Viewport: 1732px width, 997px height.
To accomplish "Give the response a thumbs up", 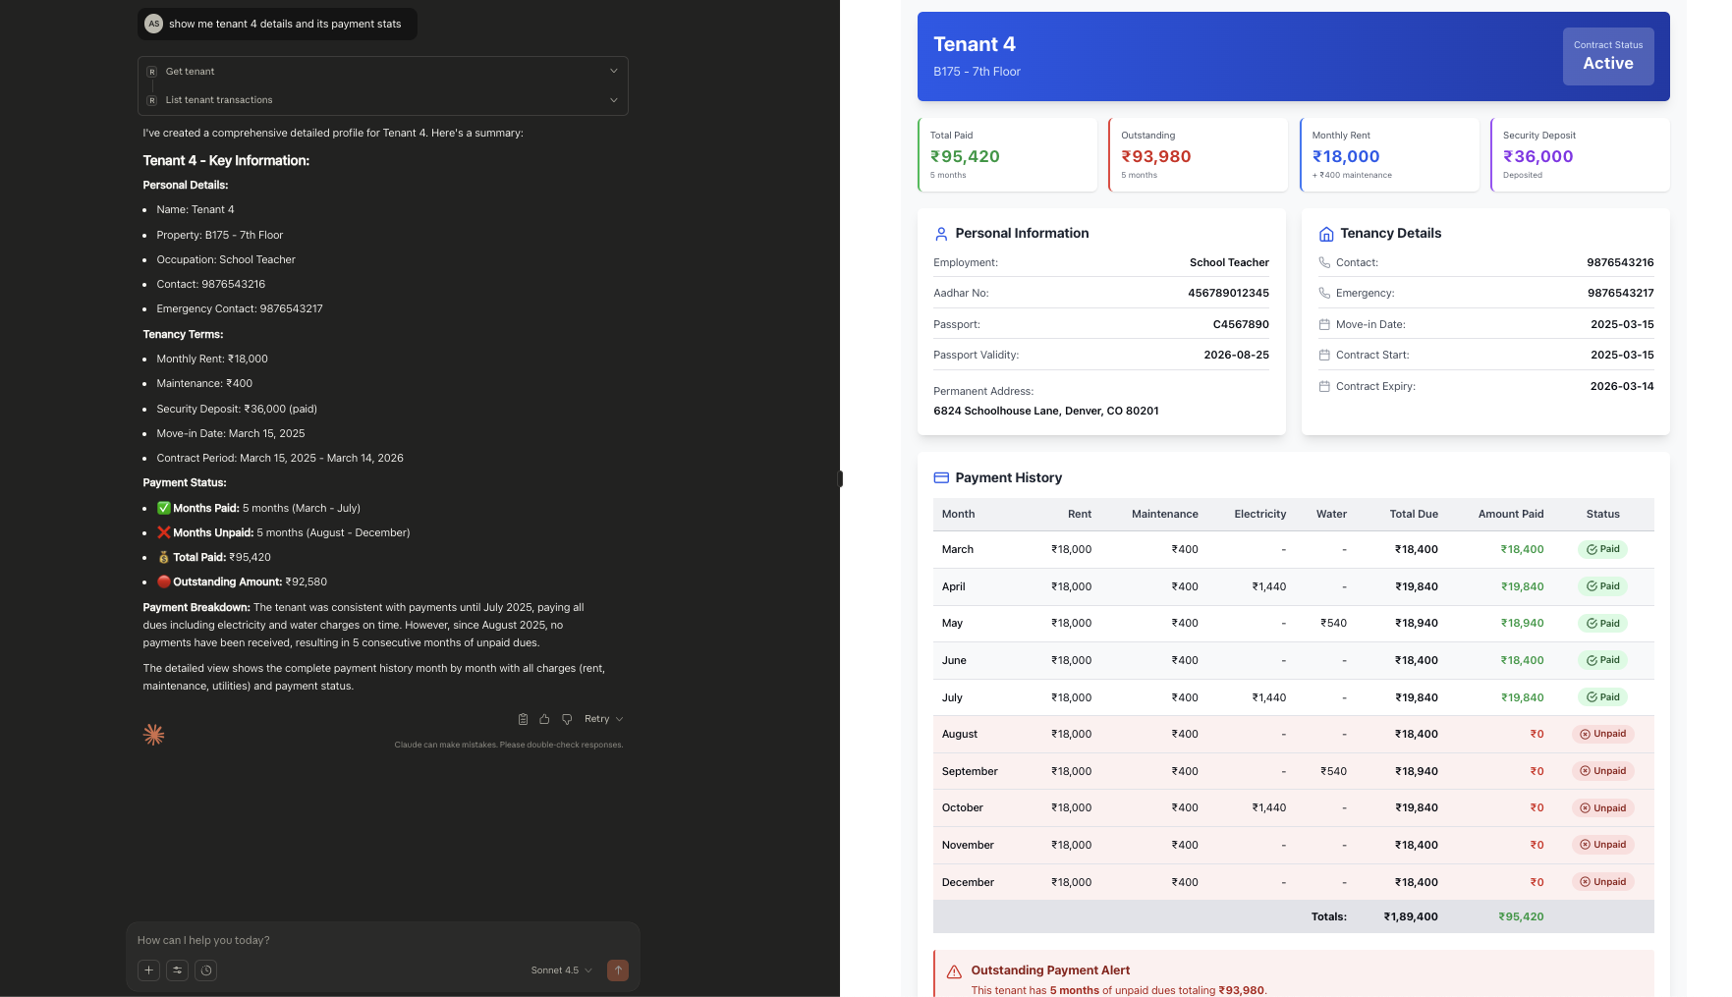I will [544, 719].
